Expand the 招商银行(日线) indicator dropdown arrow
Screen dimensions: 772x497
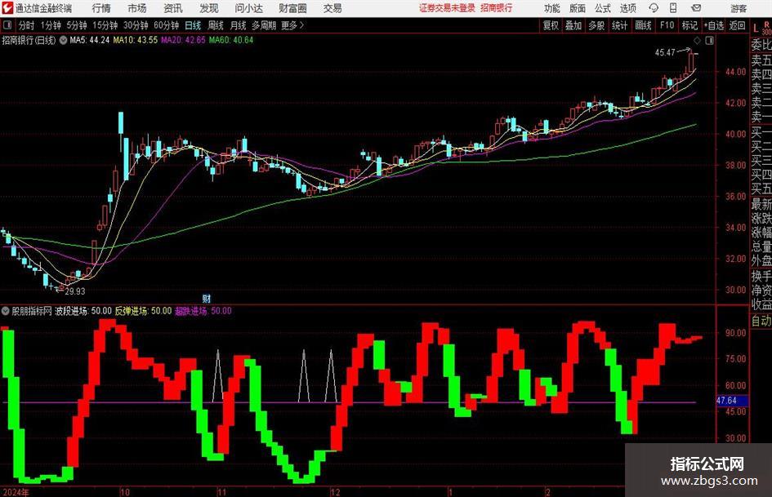coord(63,40)
